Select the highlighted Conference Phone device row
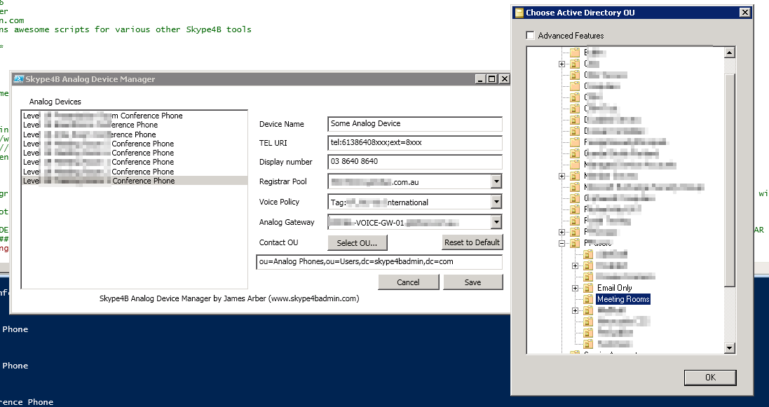 pos(135,181)
